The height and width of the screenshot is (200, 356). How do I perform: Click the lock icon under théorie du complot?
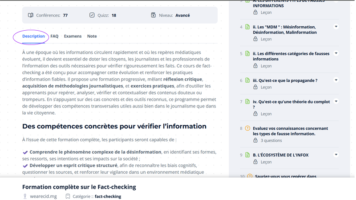(x=255, y=114)
